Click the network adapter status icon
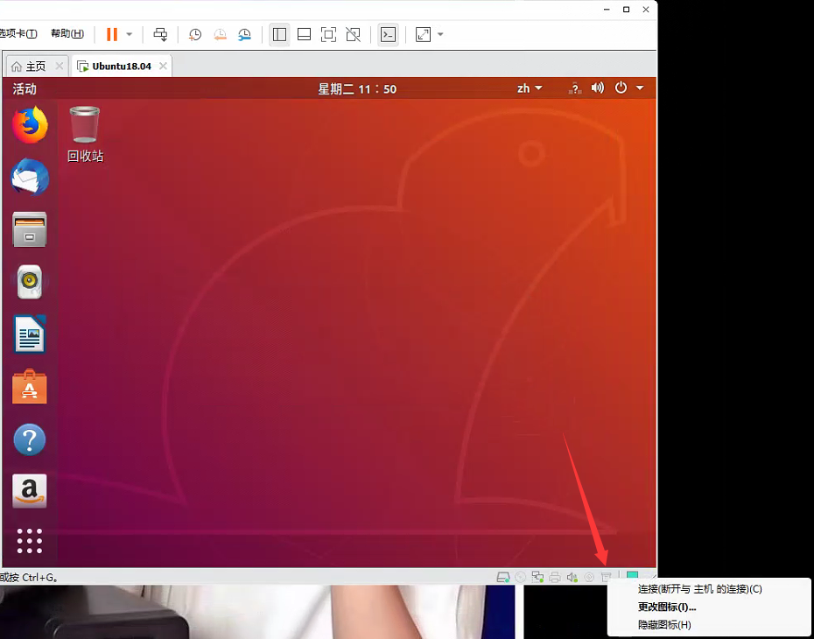This screenshot has width=814, height=639. coord(537,577)
